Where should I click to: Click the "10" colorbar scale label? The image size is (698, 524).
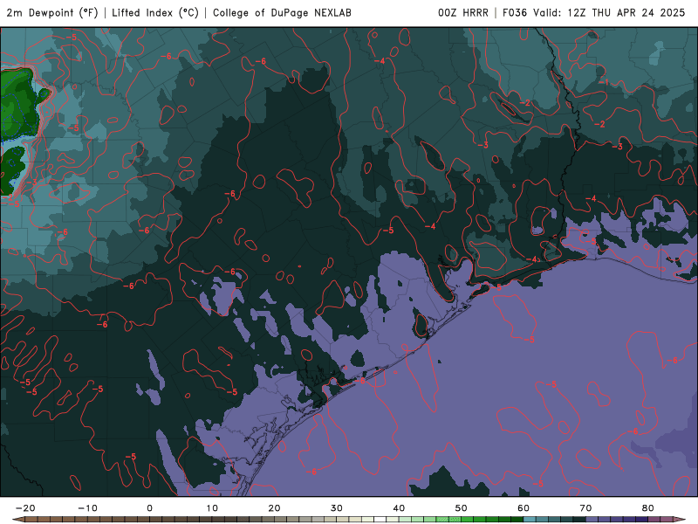click(x=212, y=508)
